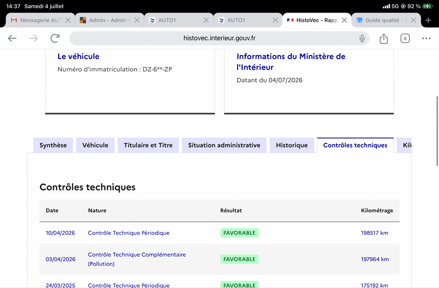The height and width of the screenshot is (288, 439).
Task: Close the first AUTO1 tab
Action: click(x=206, y=20)
